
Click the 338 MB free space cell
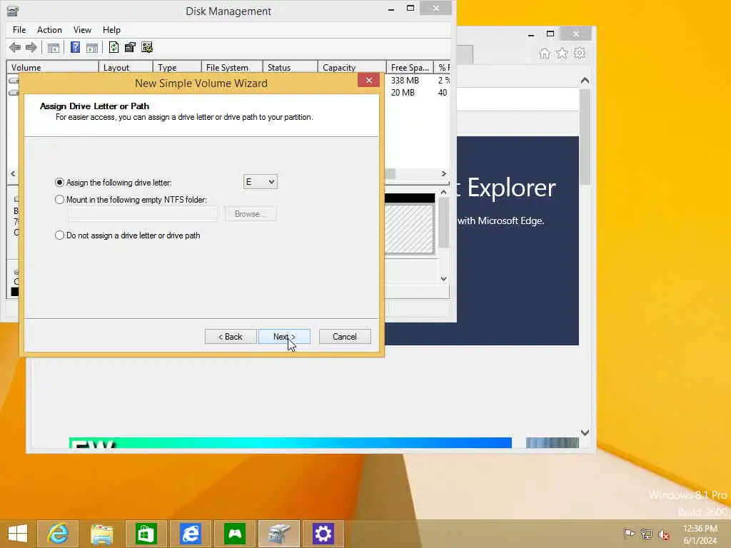coord(405,80)
